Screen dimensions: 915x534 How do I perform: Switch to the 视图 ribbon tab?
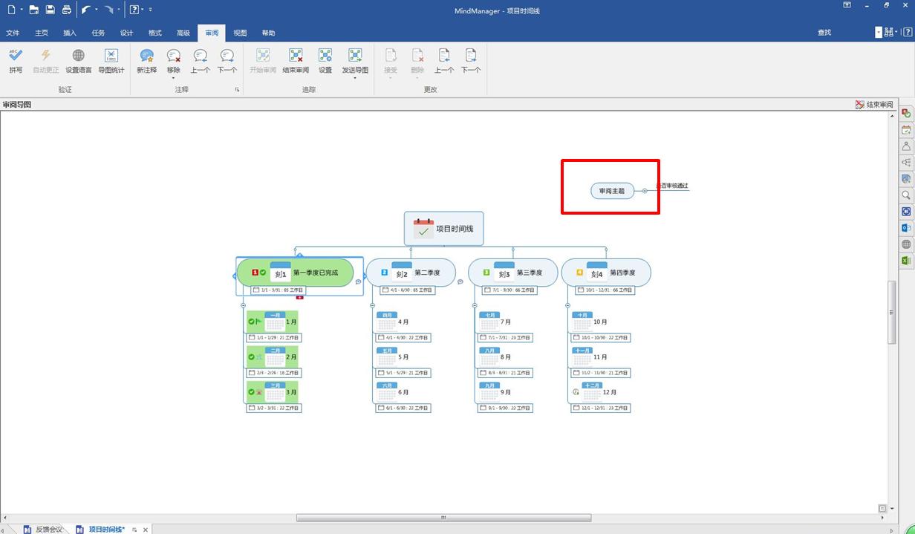(240, 33)
